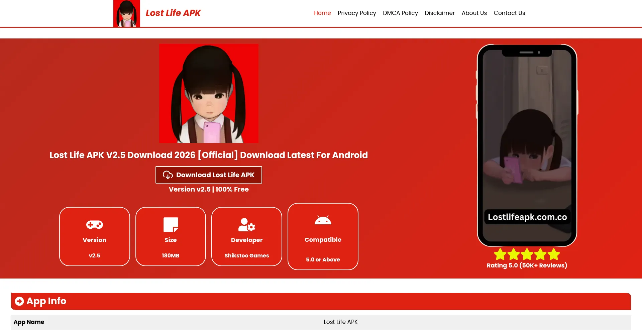Click the Android Compatible icon
Image resolution: width=642 pixels, height=332 pixels.
click(x=323, y=220)
